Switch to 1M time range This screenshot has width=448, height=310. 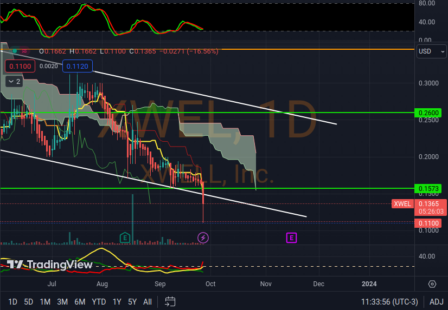point(45,302)
